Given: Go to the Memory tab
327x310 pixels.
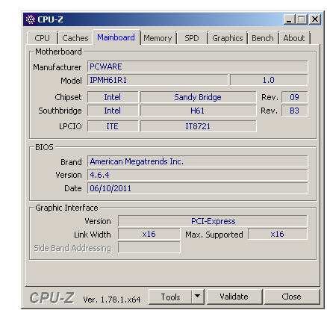Looking at the screenshot, I should pos(158,38).
